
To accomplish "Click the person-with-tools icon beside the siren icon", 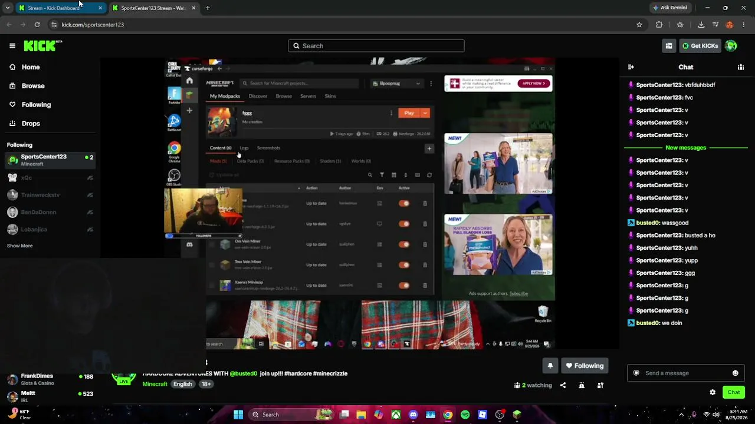I will point(600,385).
